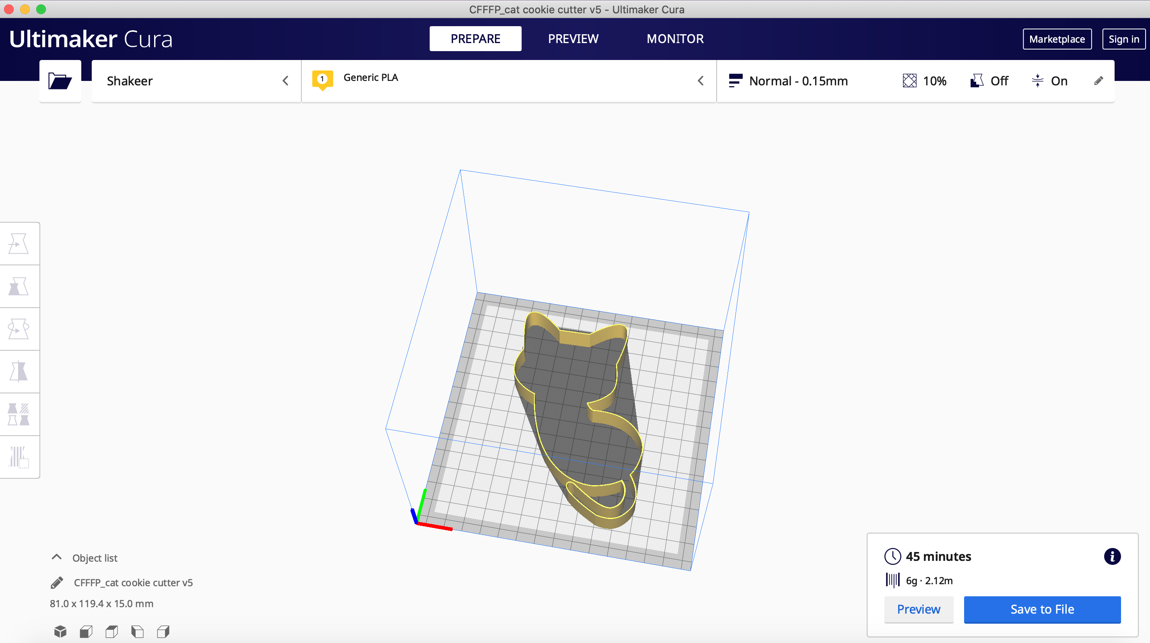Click the Shakeer printer name
Image resolution: width=1150 pixels, height=643 pixels.
click(130, 81)
